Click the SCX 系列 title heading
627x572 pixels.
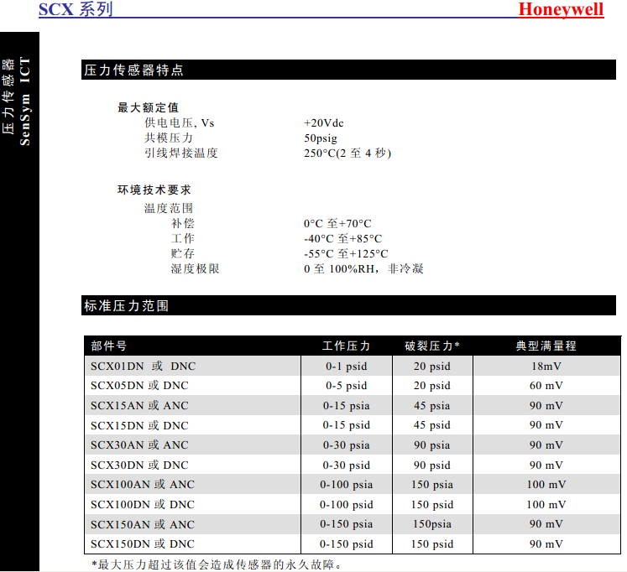76,9
